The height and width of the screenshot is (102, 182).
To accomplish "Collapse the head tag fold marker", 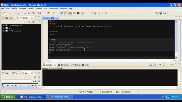I will pos(47,24).
